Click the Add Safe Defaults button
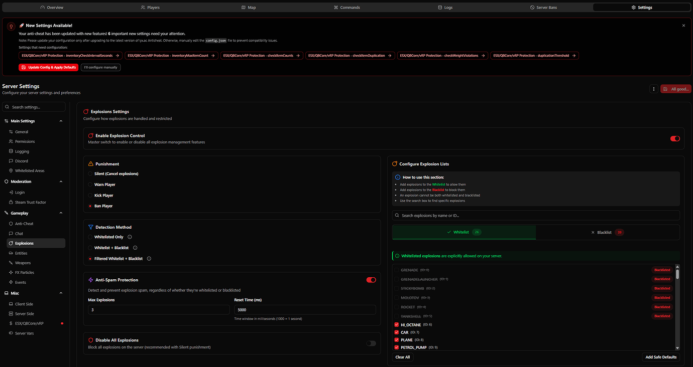This screenshot has width=693, height=367. pyautogui.click(x=660, y=356)
